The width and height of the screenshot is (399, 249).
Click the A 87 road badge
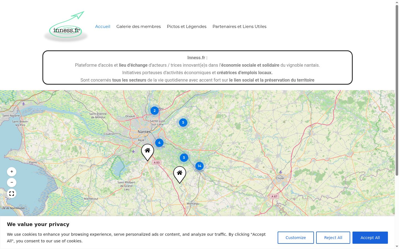[x=274, y=196]
